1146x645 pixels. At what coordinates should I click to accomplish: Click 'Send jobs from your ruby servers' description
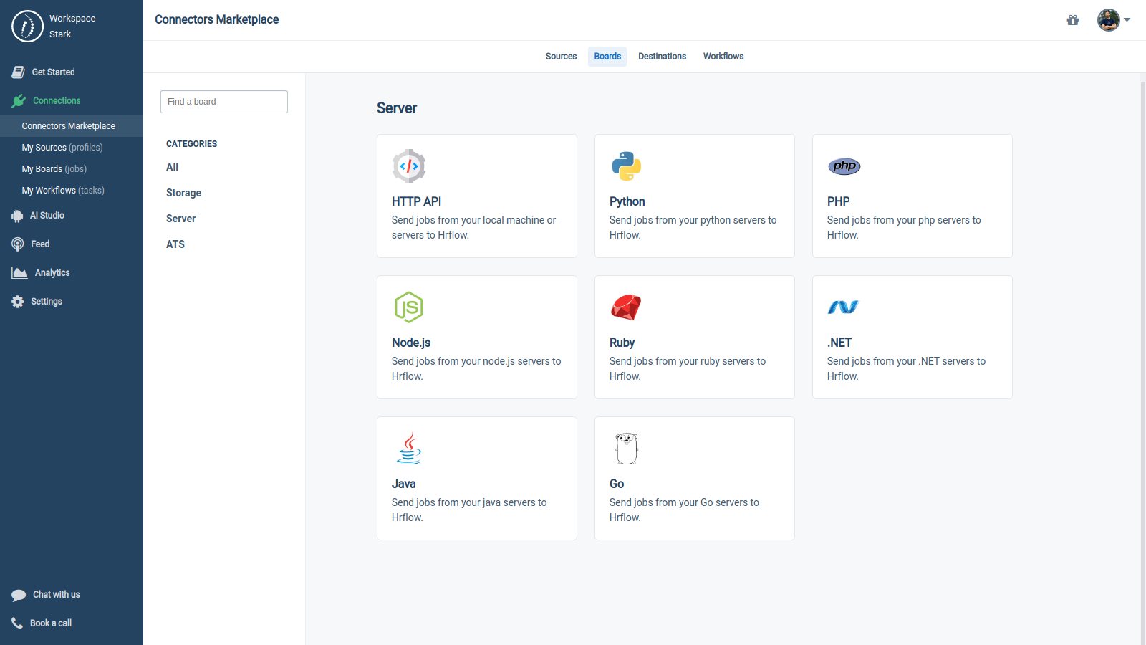[x=688, y=369]
